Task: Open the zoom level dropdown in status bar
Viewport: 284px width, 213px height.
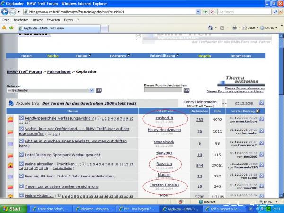Action: point(276,202)
